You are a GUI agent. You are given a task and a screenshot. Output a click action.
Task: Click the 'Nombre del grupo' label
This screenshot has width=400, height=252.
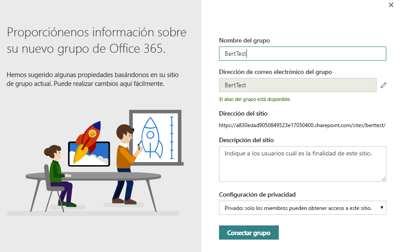pos(244,40)
